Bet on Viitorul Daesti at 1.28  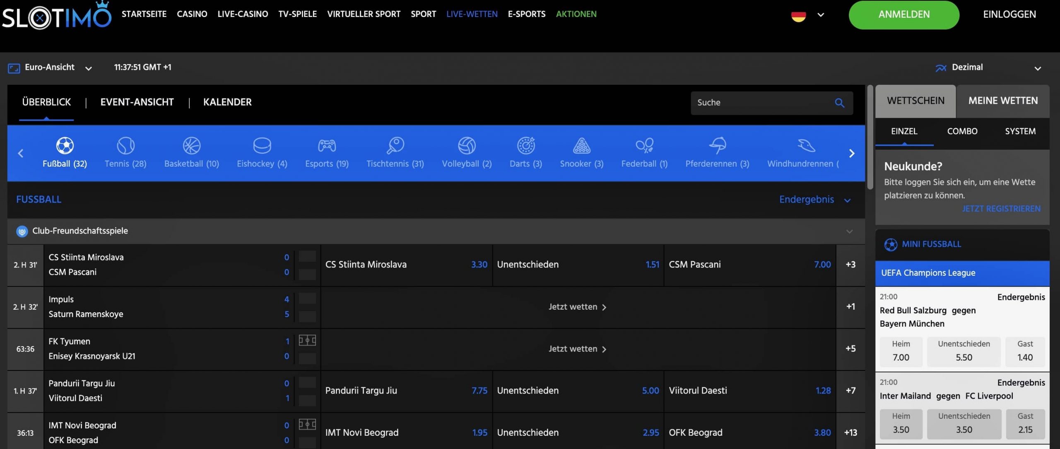coord(750,391)
